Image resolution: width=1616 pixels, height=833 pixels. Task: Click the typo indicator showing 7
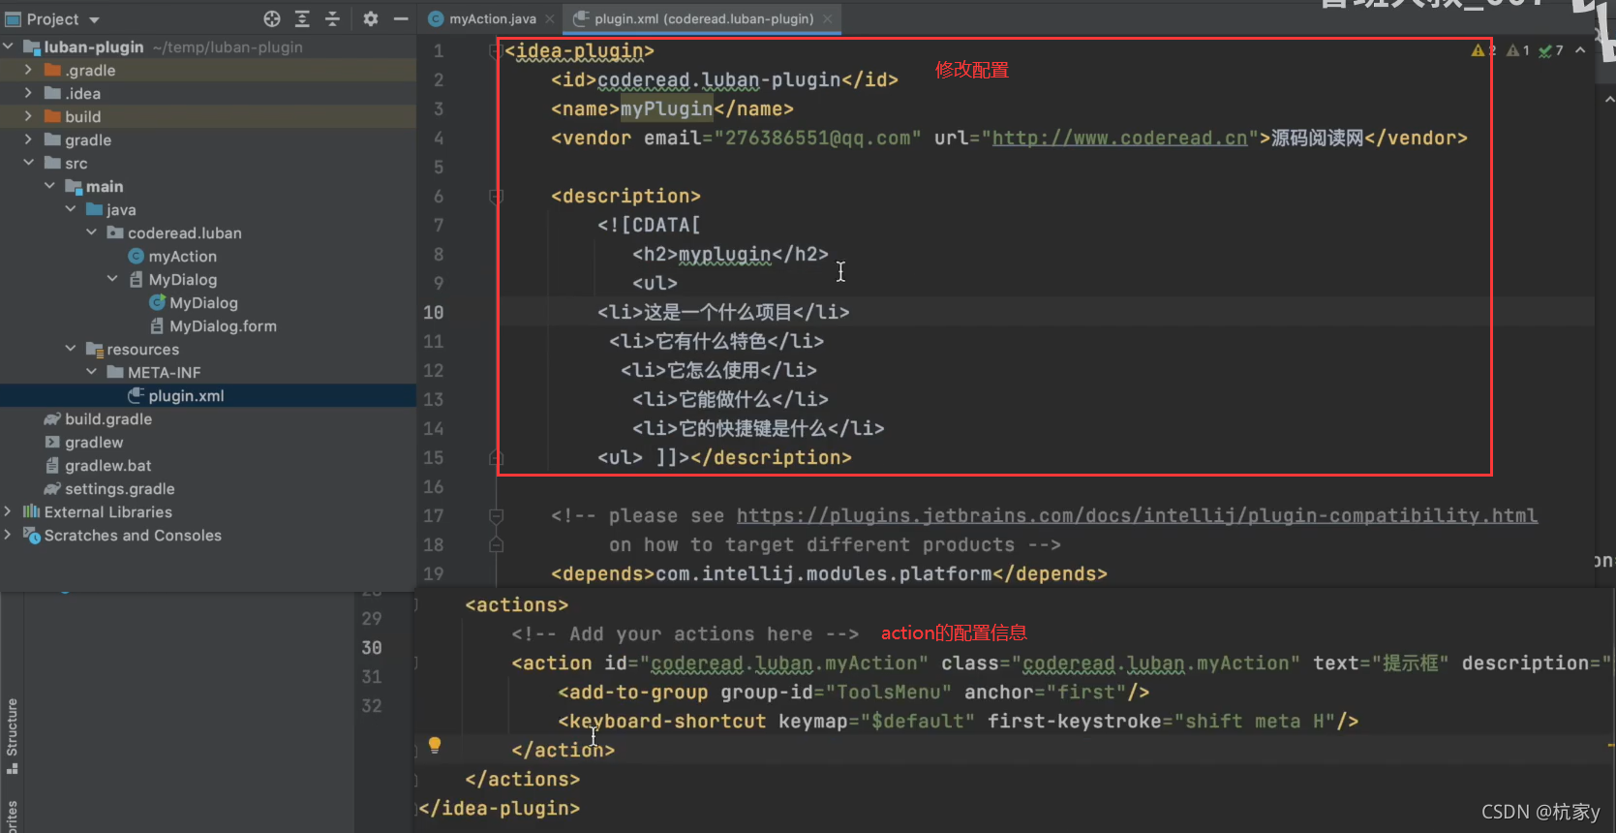click(x=1551, y=50)
